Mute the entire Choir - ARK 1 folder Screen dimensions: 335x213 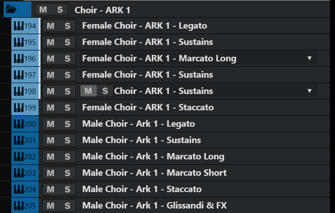[x=43, y=10]
